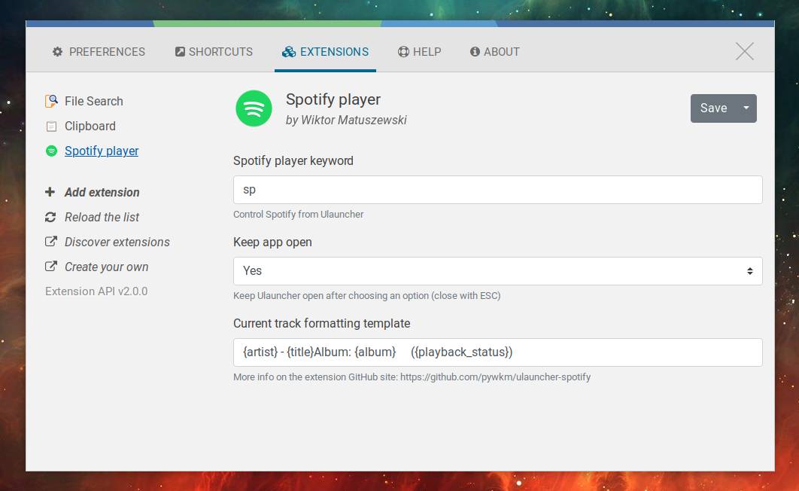Click the plus icon next to Add extension
This screenshot has width=799, height=491.
click(50, 192)
